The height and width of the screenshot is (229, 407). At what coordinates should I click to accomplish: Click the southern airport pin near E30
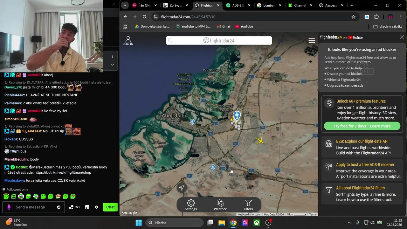click(213, 167)
